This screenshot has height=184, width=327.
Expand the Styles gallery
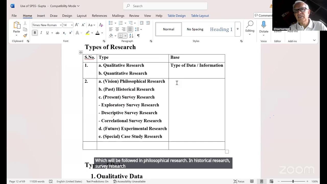[x=238, y=29]
